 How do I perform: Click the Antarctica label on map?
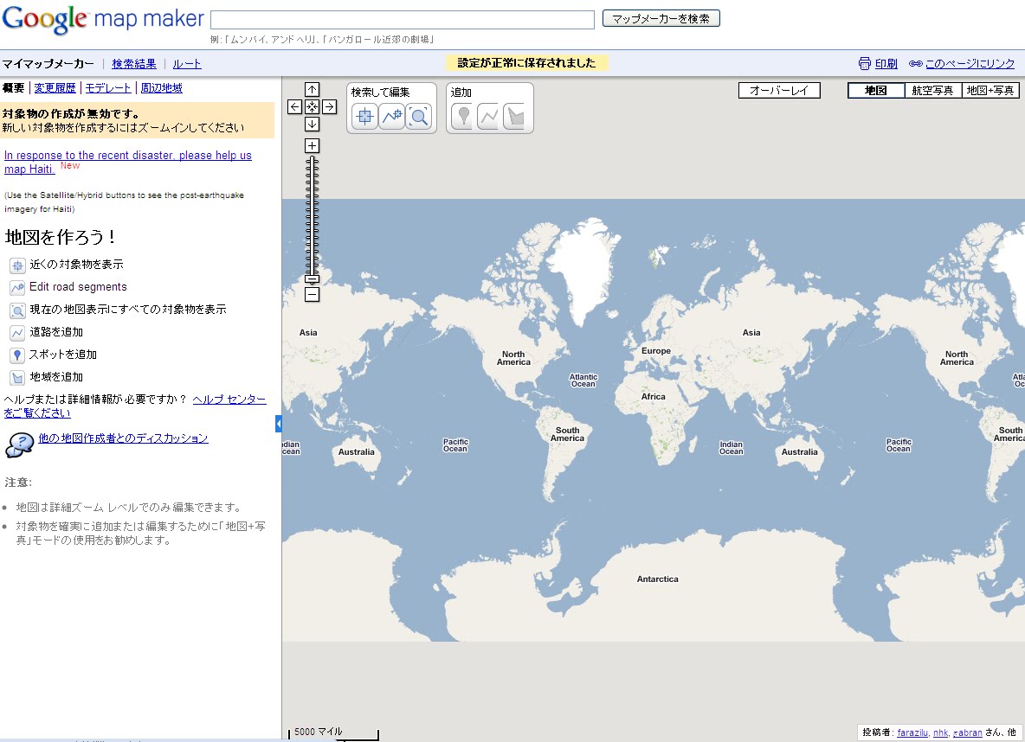pos(658,579)
